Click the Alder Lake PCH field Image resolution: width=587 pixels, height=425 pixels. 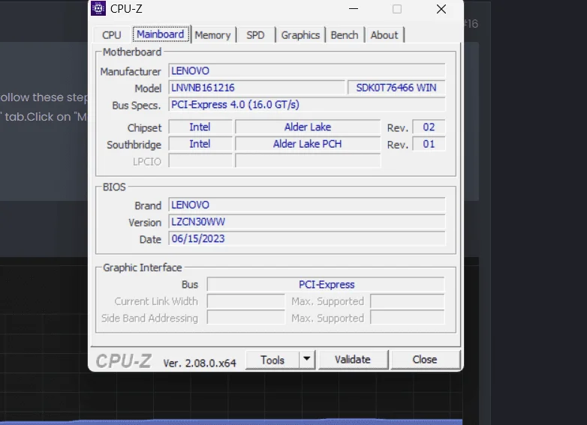pyautogui.click(x=308, y=144)
